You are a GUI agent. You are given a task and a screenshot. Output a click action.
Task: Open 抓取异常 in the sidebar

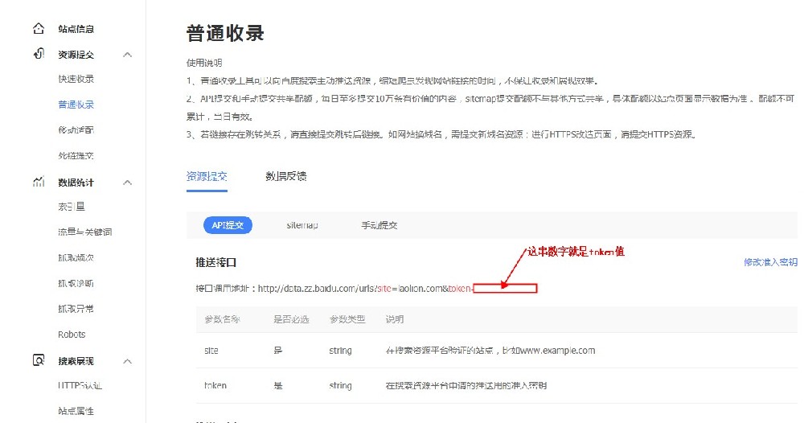pos(76,309)
